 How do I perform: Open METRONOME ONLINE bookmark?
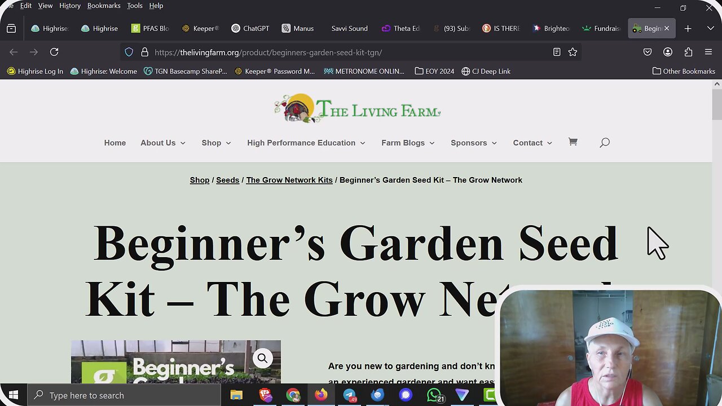point(364,71)
